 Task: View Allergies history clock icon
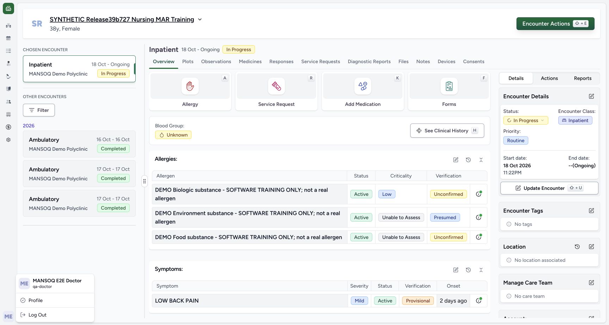468,160
